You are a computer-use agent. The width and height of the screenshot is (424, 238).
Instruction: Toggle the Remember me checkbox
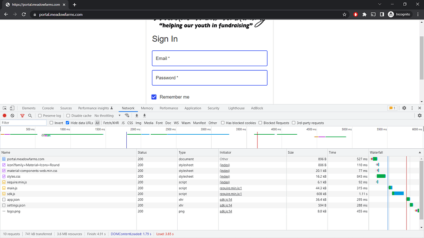[x=154, y=97]
